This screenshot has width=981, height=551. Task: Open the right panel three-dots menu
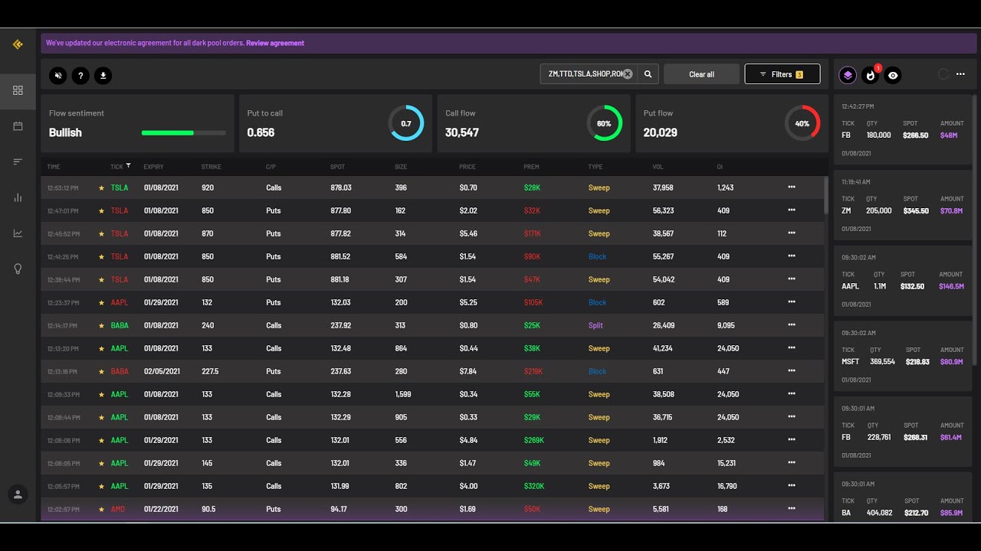[x=960, y=74]
